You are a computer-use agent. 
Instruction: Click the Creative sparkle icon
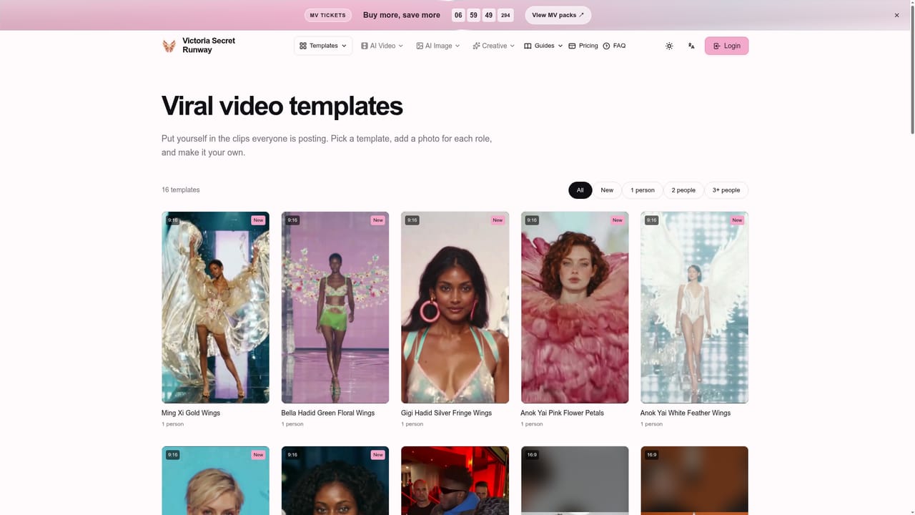coord(476,46)
